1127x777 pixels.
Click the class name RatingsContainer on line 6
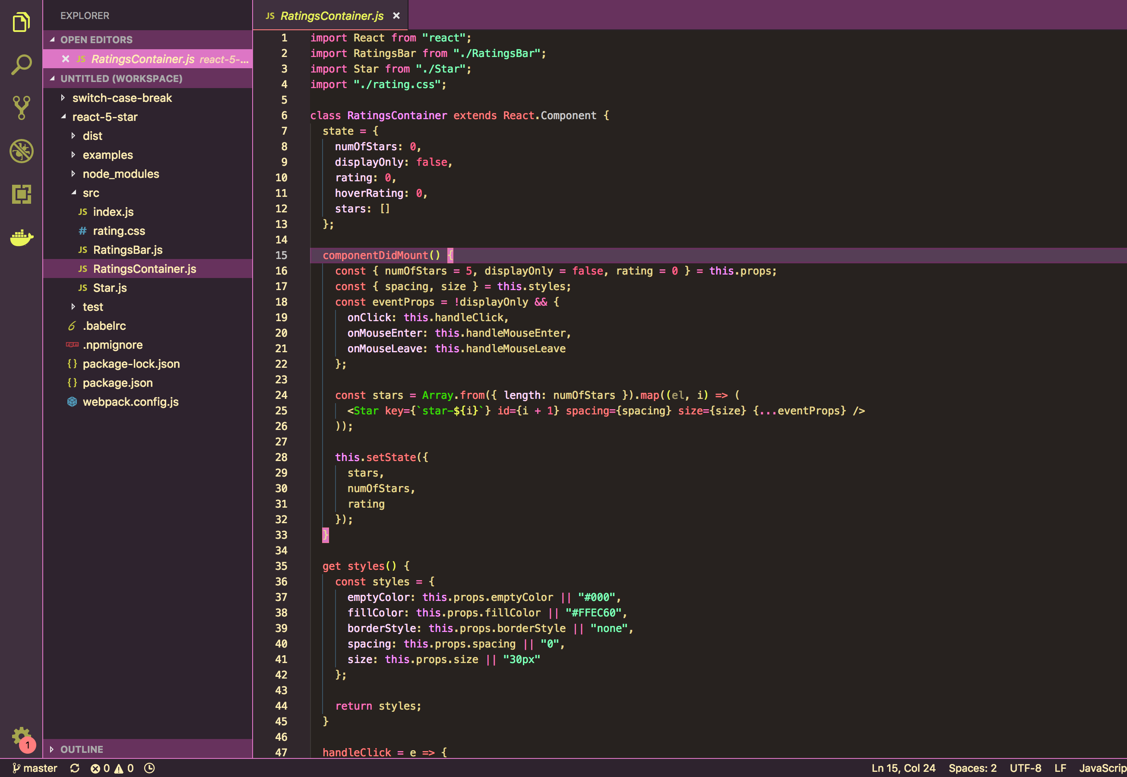click(x=397, y=115)
